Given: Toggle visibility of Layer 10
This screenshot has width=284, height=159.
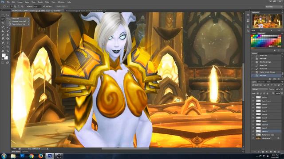Looking at the screenshot, I should coord(253,125).
